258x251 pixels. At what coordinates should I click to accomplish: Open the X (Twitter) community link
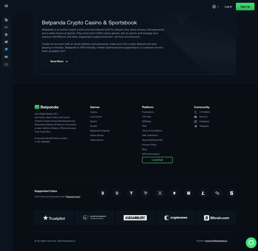(x=202, y=112)
